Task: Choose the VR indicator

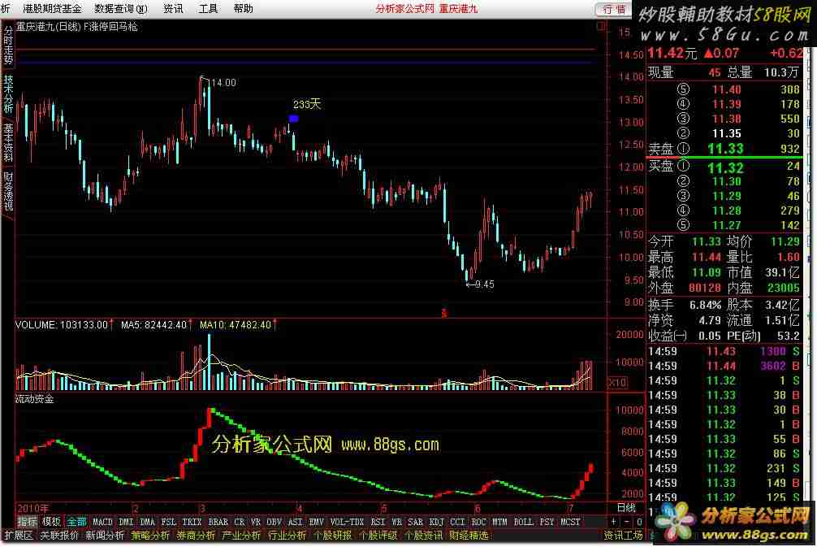Action: [255, 522]
